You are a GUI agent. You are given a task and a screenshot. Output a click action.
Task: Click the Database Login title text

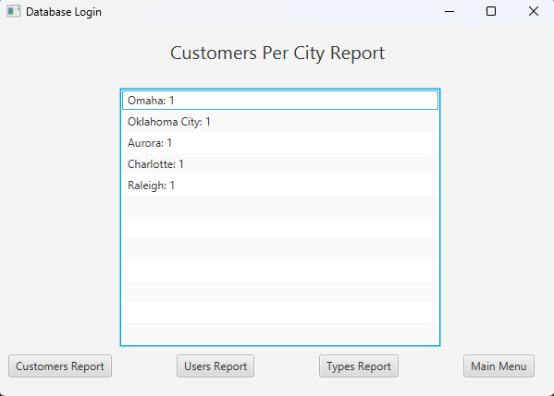pyautogui.click(x=64, y=12)
